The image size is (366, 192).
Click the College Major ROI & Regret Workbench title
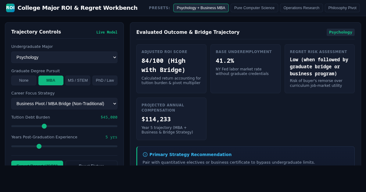coord(77,8)
